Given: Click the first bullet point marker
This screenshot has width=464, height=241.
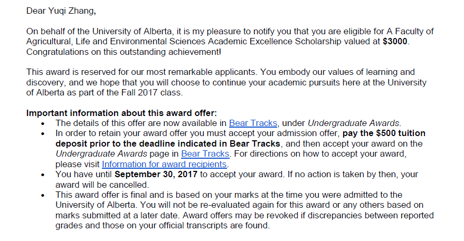Looking at the screenshot, I should click(x=43, y=123).
